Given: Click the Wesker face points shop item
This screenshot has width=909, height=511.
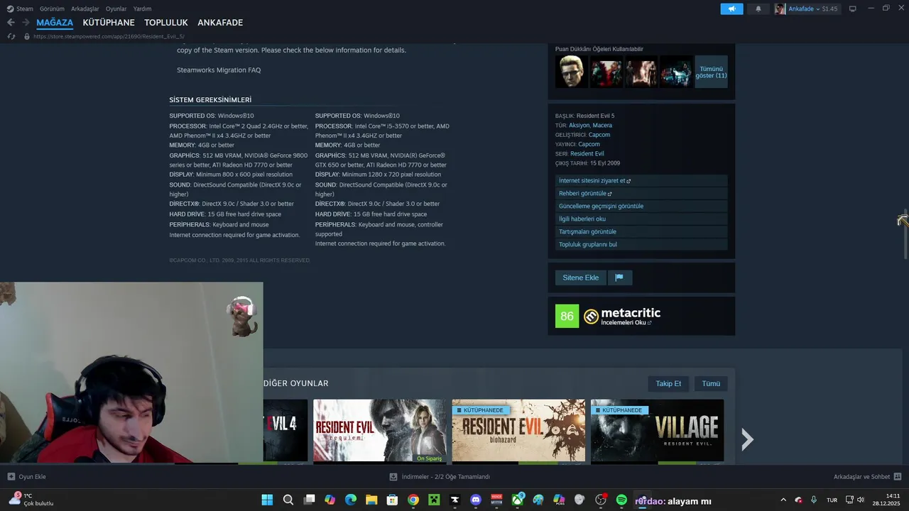Looking at the screenshot, I should click(572, 72).
